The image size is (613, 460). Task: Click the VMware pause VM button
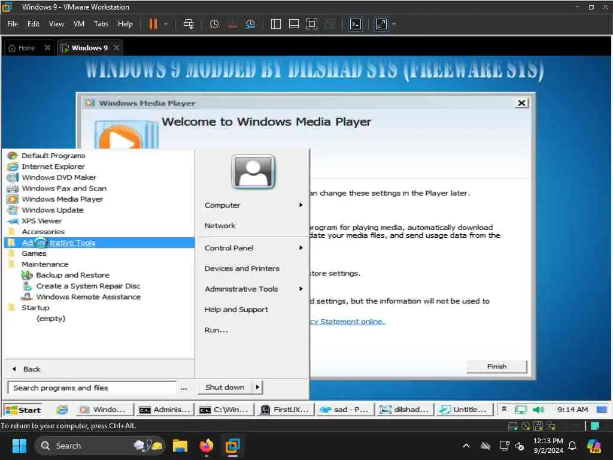tap(153, 24)
